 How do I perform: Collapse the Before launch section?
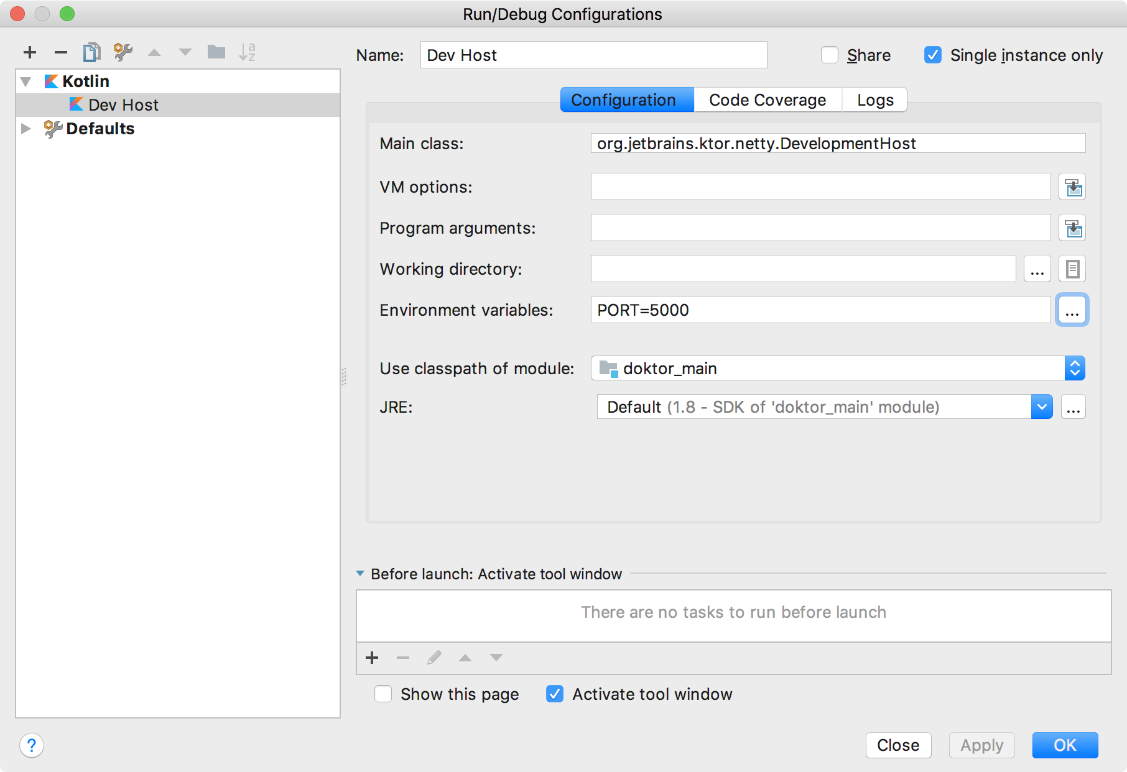click(360, 574)
